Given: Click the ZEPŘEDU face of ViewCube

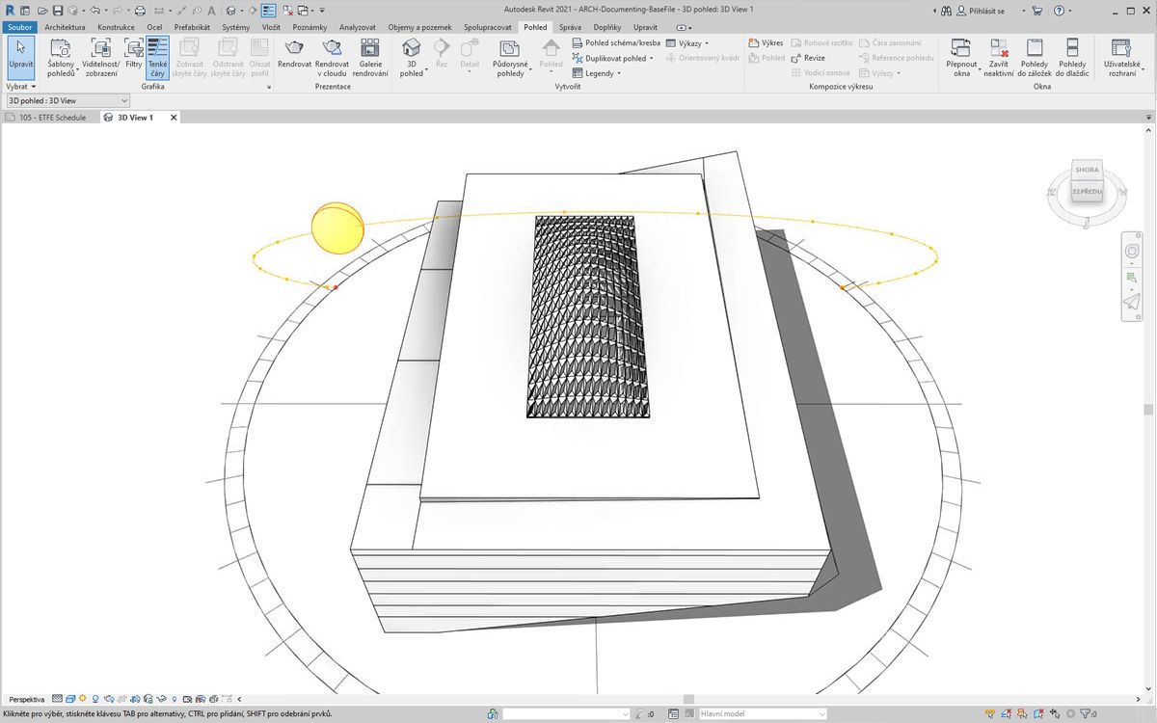Looking at the screenshot, I should pyautogui.click(x=1087, y=192).
